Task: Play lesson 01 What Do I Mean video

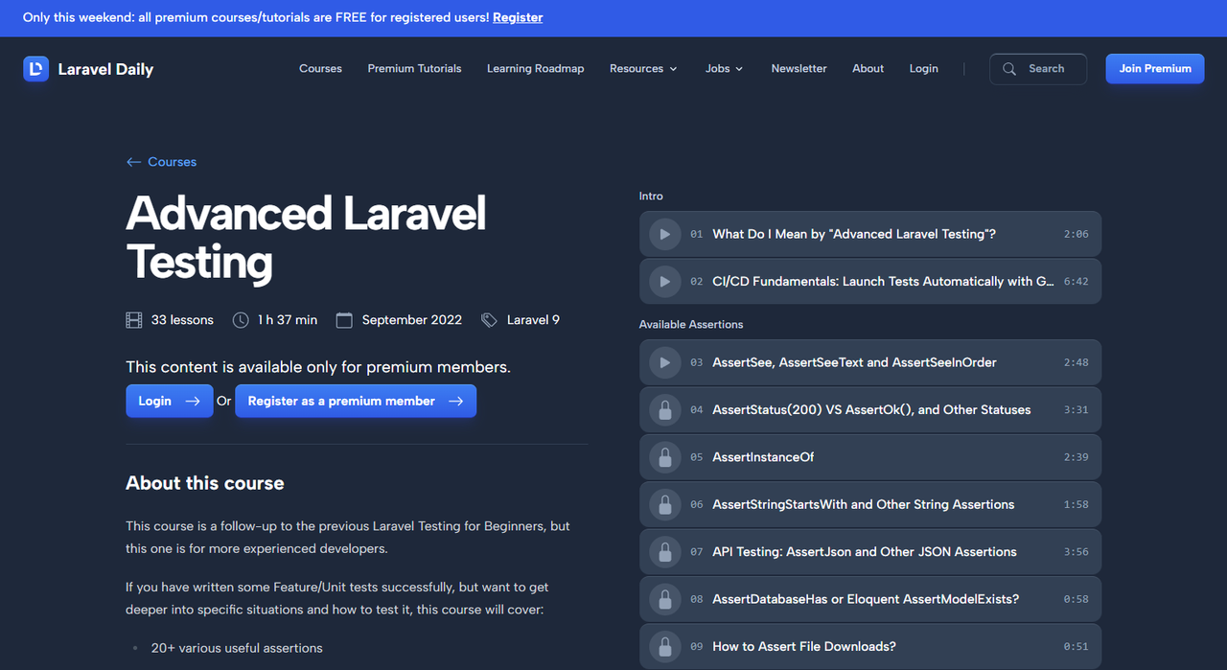Action: pyautogui.click(x=664, y=234)
